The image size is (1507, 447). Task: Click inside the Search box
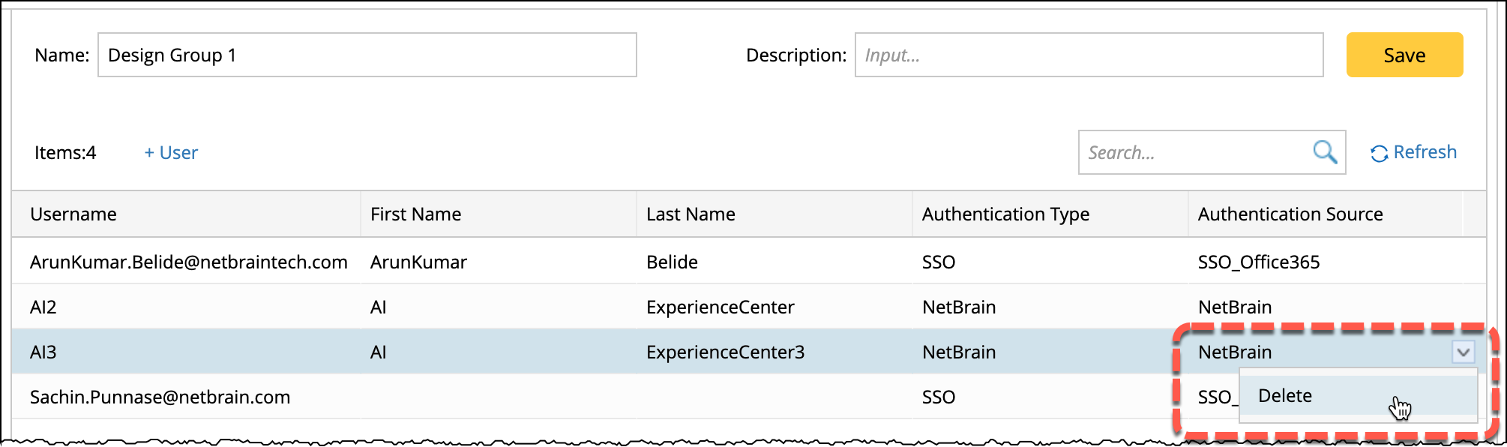tap(1192, 152)
